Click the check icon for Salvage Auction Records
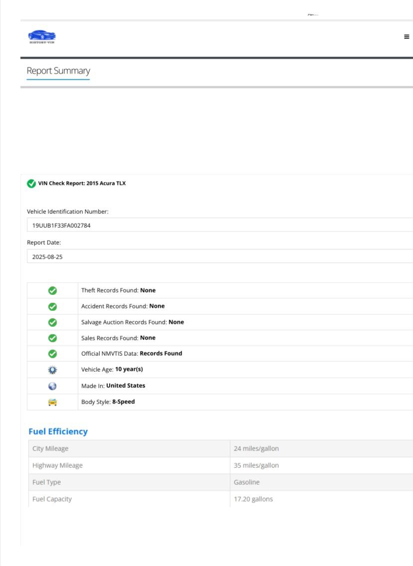This screenshot has height=566, width=413. point(52,322)
